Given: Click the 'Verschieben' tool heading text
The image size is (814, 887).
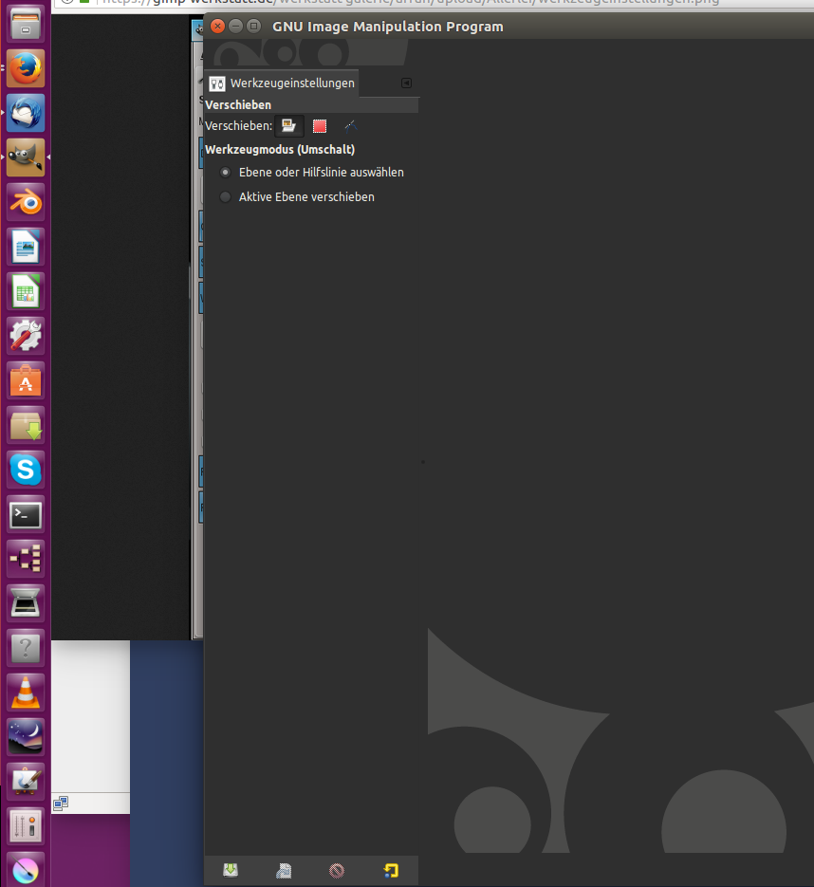Looking at the screenshot, I should [x=238, y=104].
